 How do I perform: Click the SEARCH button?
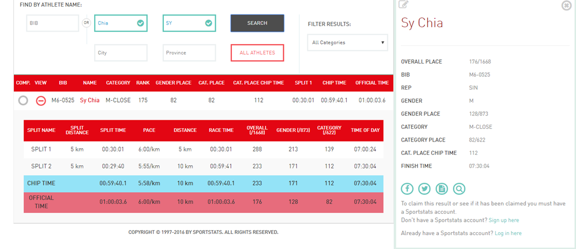257,23
